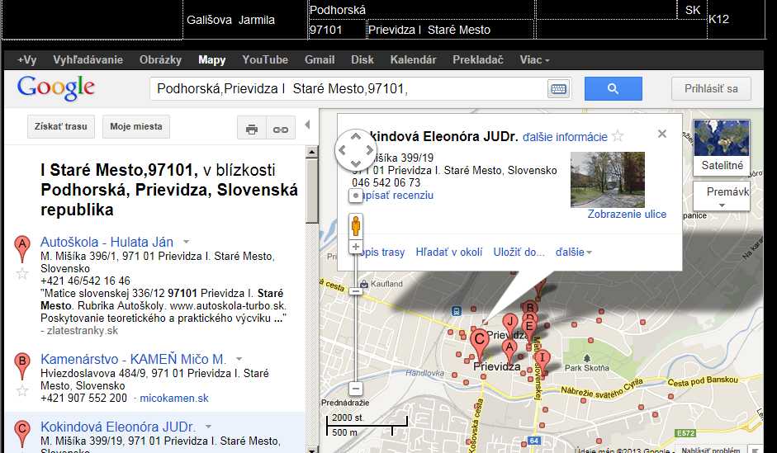The width and height of the screenshot is (777, 453).
Task: Open Kalendár in the top bar
Action: pos(414,60)
